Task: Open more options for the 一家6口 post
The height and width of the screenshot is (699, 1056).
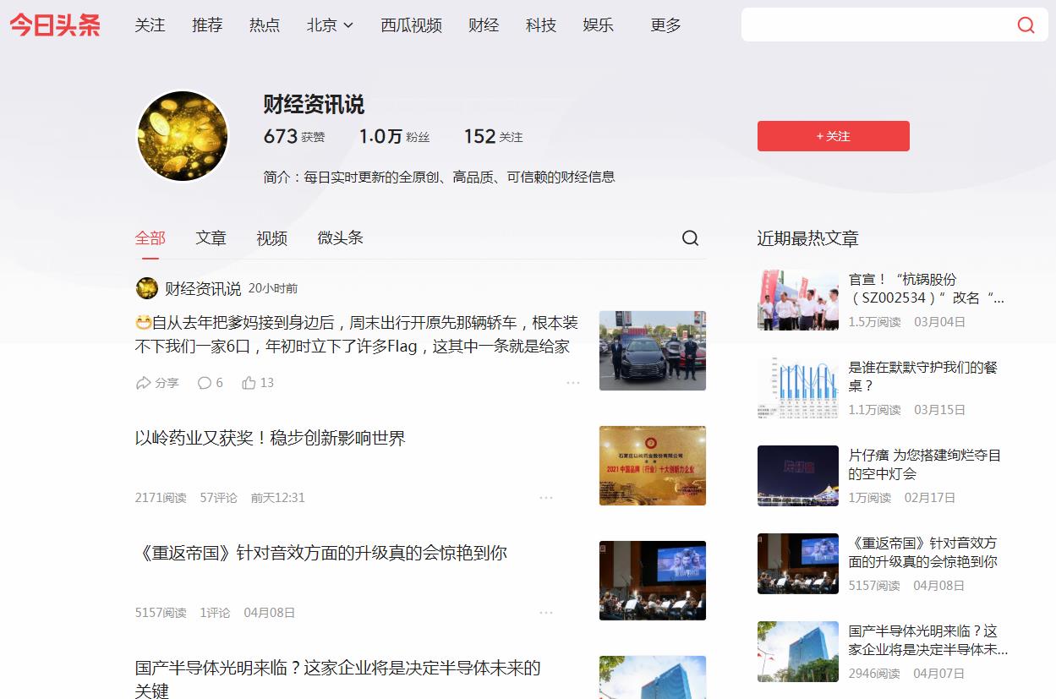Action: [x=573, y=383]
